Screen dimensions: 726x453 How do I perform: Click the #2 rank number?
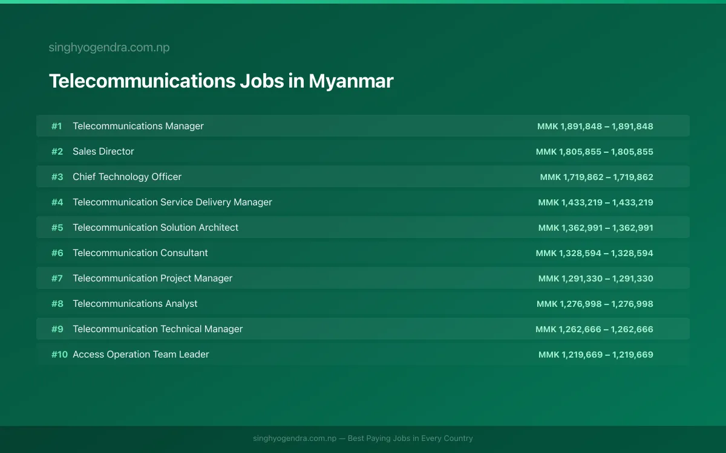pyautogui.click(x=57, y=152)
